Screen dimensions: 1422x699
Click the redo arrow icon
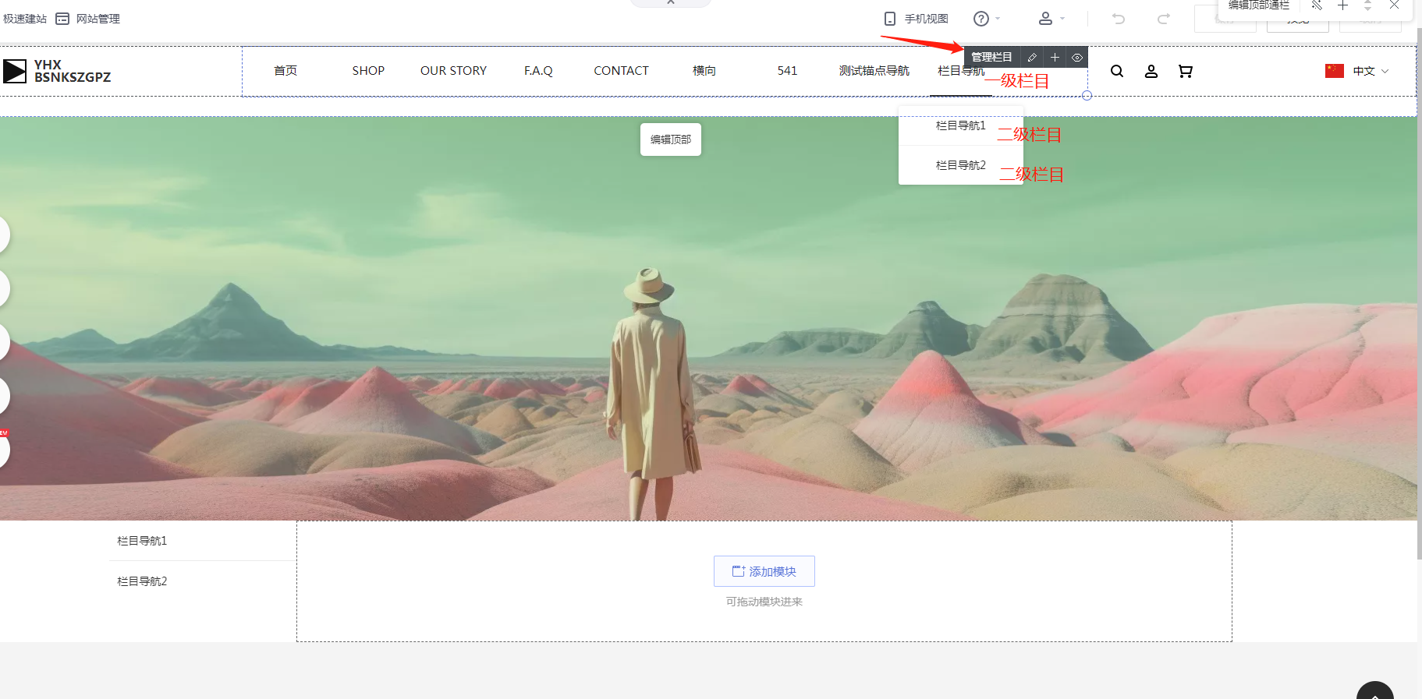1163,19
